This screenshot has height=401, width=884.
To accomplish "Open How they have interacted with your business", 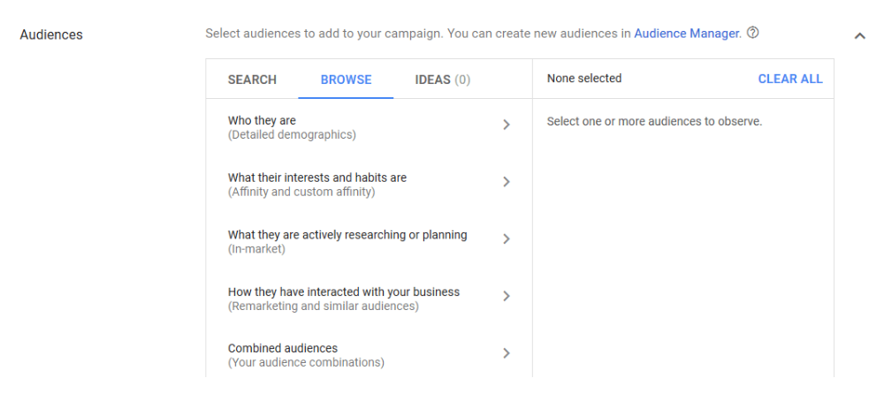I will click(343, 291).
